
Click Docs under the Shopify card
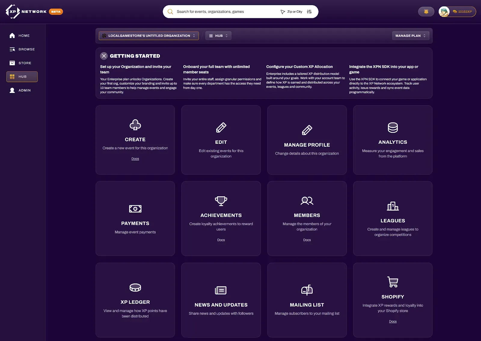(x=393, y=321)
